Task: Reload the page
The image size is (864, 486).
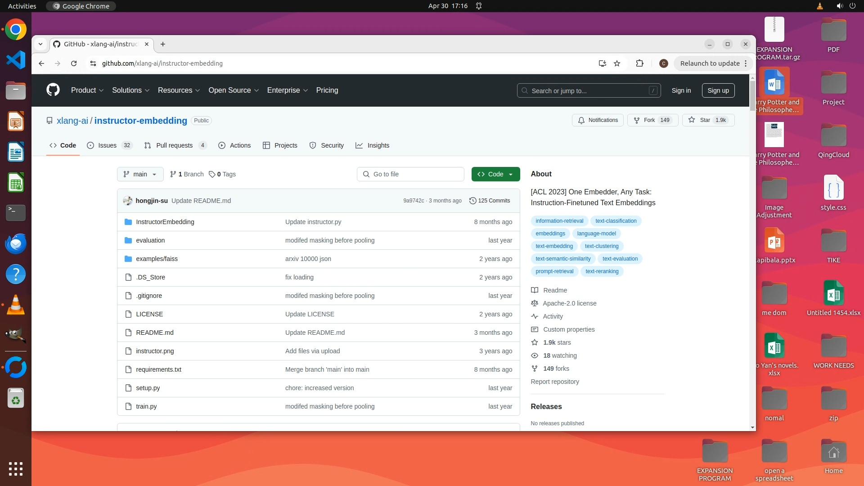Action: [74, 63]
